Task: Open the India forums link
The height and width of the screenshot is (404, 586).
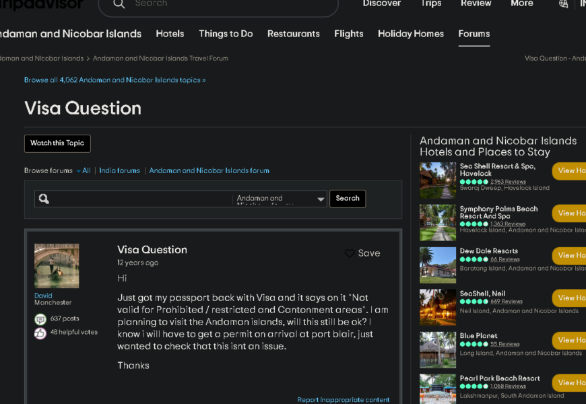Action: [x=120, y=171]
